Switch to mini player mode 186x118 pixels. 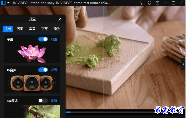click(x=157, y=3)
